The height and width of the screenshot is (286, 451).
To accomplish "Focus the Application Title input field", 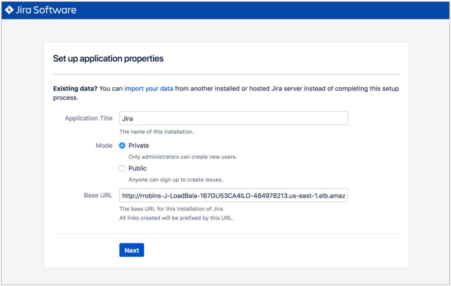I will click(x=233, y=118).
